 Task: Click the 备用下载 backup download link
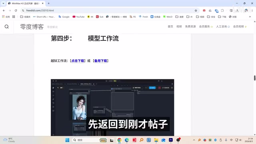pos(100,61)
